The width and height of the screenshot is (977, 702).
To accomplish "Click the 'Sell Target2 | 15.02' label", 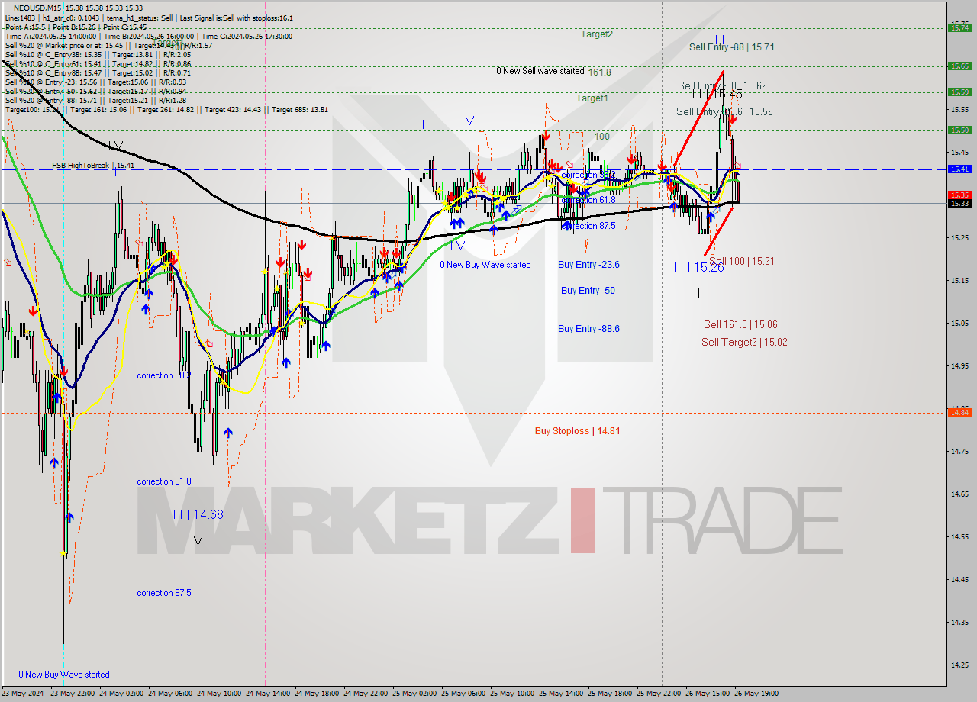I will pos(744,342).
